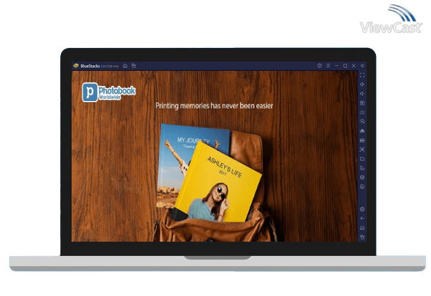Viewport: 431px width, 296px height.
Task: Go to Android home via sidebar icon
Action: tap(362, 228)
